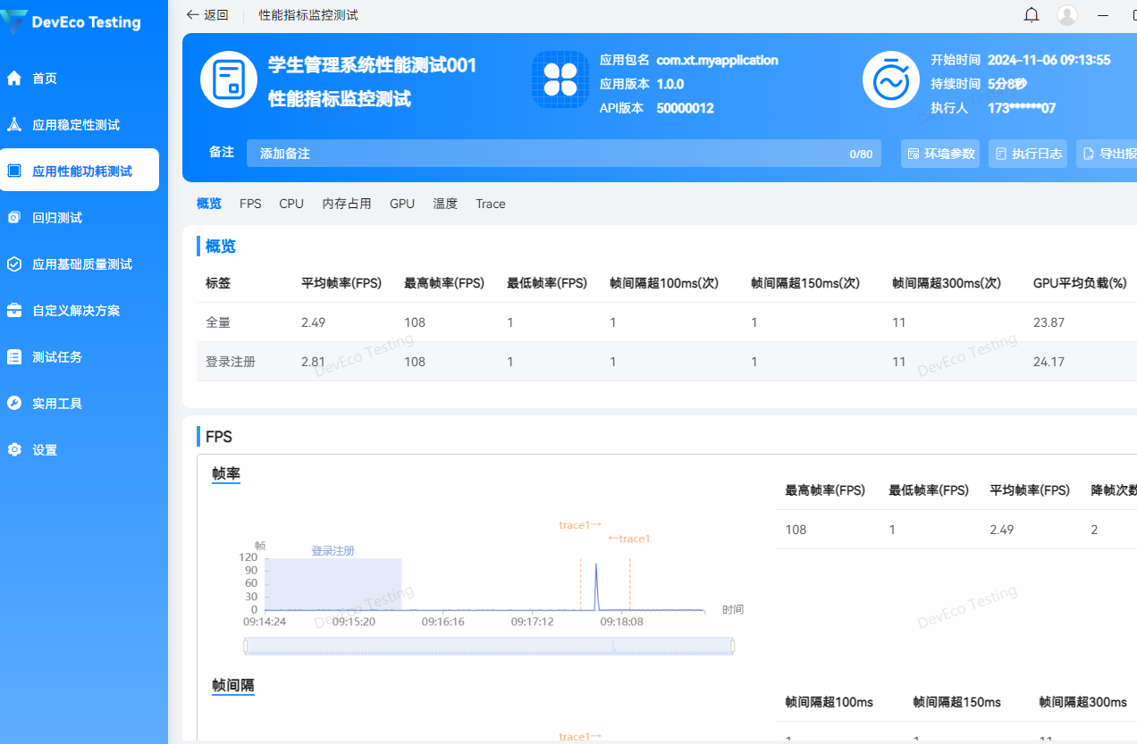This screenshot has height=744, width=1137.
Task: Click the 降帧次数 value 2
Action: [x=1094, y=530]
